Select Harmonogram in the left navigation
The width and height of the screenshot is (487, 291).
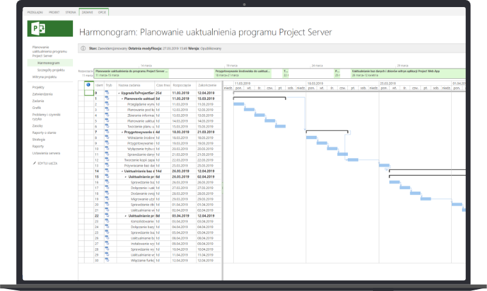(49, 63)
